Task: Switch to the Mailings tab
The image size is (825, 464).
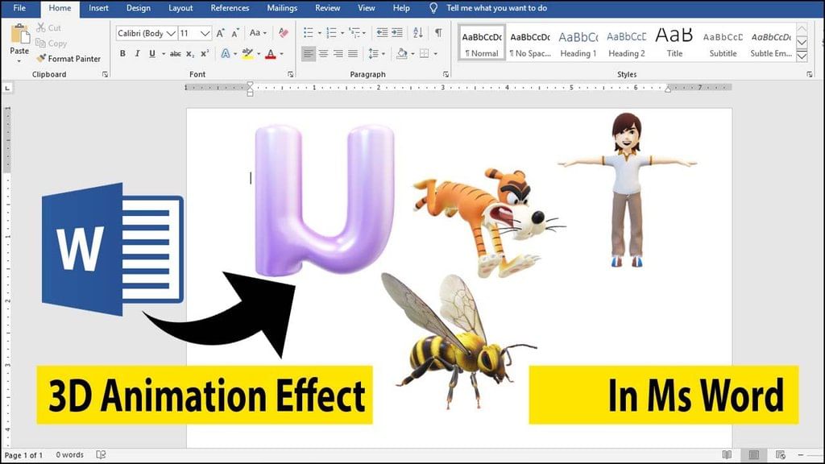Action: pyautogui.click(x=282, y=8)
